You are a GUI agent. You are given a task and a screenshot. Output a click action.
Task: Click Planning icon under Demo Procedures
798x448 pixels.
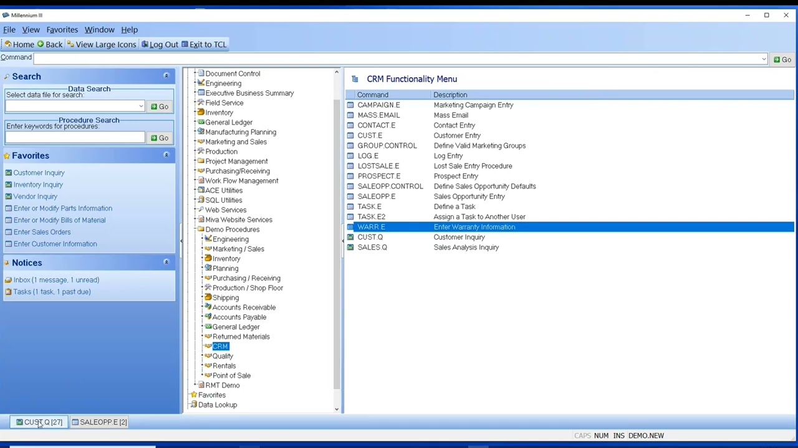click(x=208, y=268)
